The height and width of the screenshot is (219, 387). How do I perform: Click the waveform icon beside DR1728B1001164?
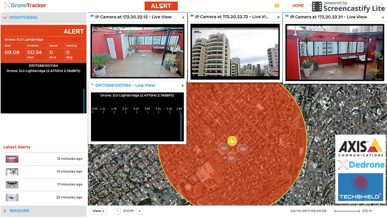(92, 85)
